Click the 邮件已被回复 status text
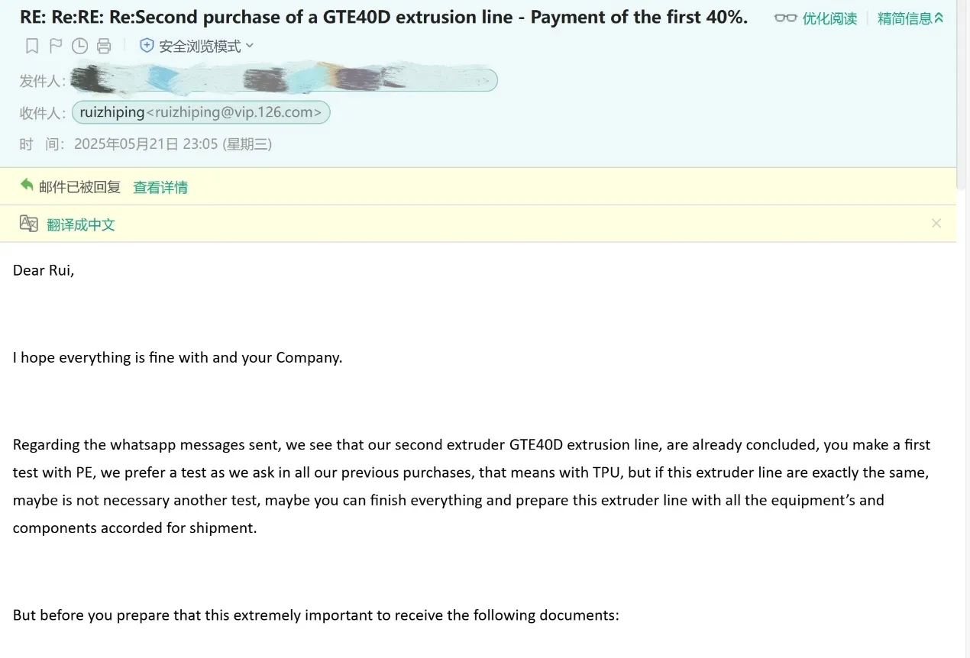 [x=79, y=187]
